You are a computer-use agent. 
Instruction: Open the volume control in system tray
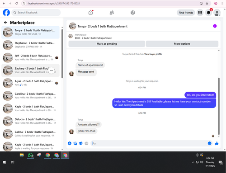click(202, 162)
